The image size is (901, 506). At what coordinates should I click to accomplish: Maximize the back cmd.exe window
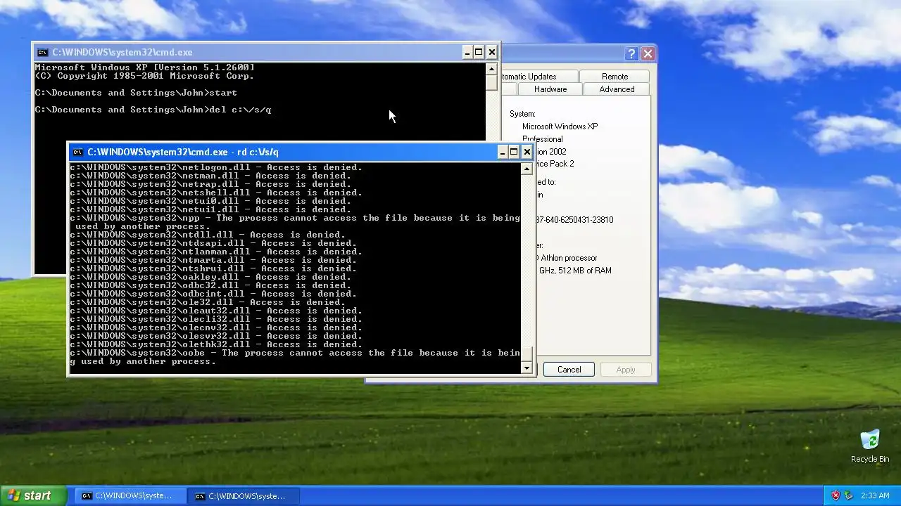coord(479,52)
